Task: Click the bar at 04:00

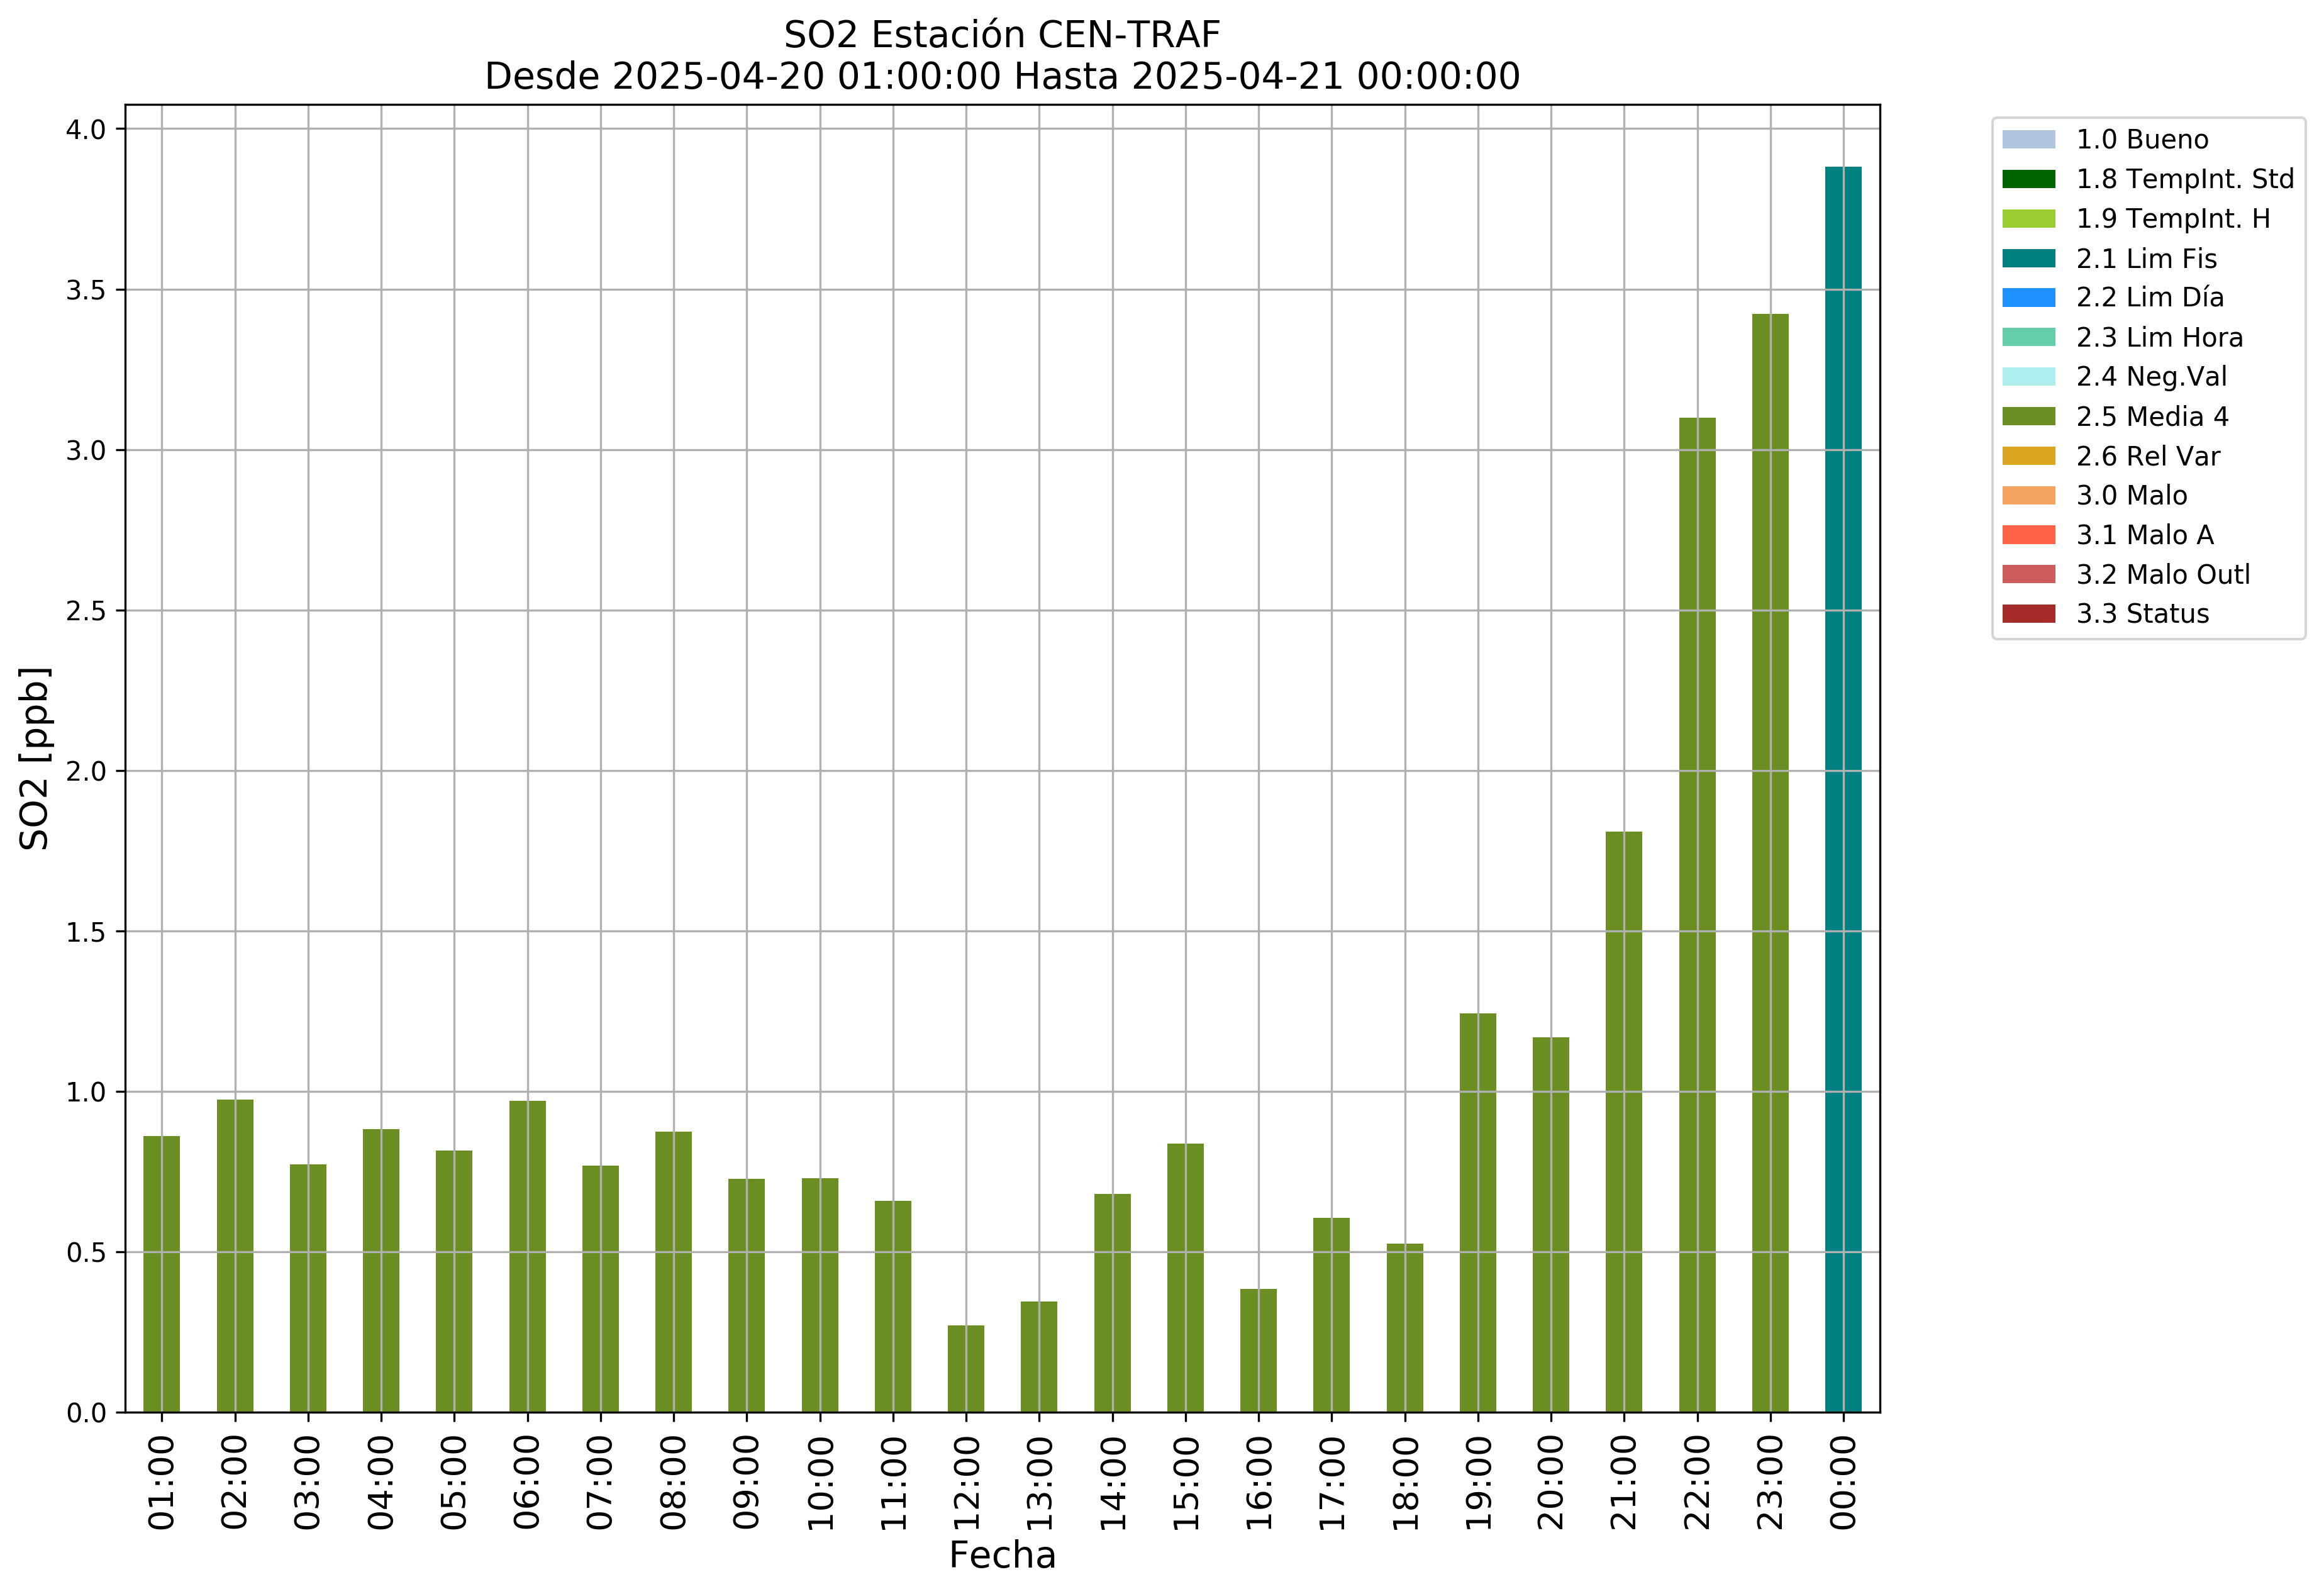Action: click(x=381, y=1271)
